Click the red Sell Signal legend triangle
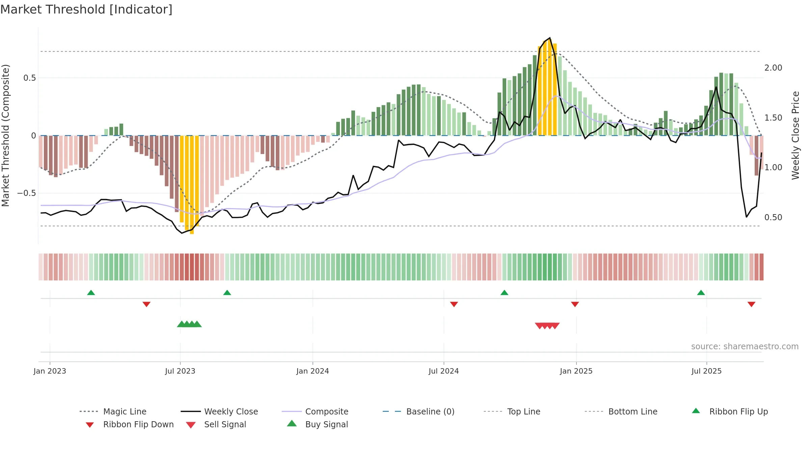This screenshot has height=456, width=810. pyautogui.click(x=191, y=425)
